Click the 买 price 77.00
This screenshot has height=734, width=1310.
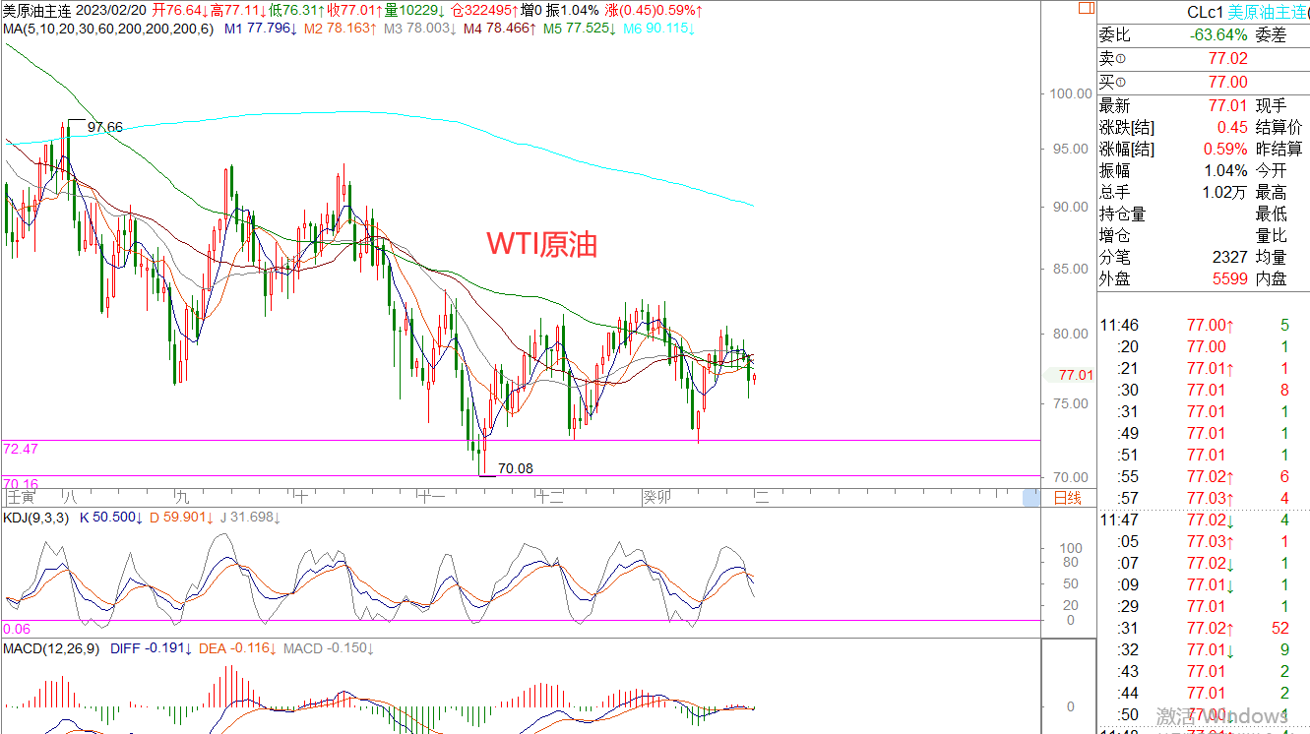[1227, 83]
